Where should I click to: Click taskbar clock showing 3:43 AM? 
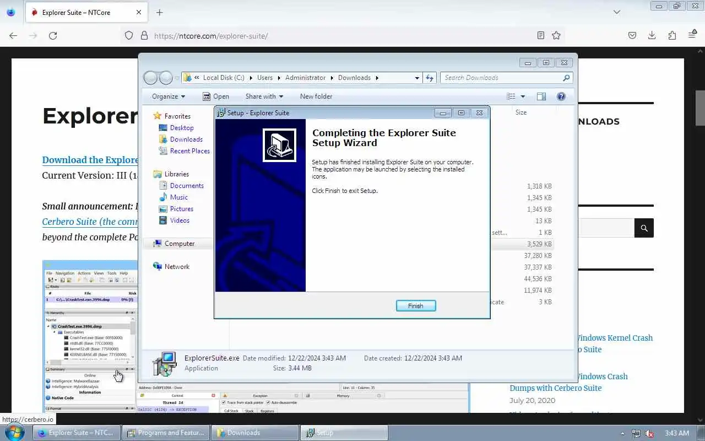(x=677, y=433)
